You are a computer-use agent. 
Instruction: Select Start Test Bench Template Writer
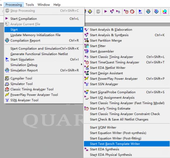(127, 144)
